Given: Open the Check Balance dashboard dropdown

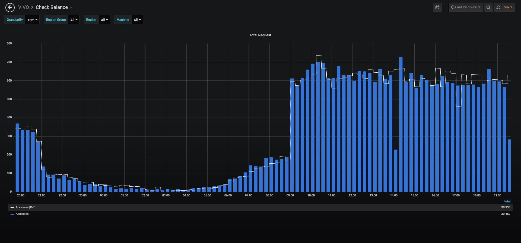Looking at the screenshot, I should [54, 7].
